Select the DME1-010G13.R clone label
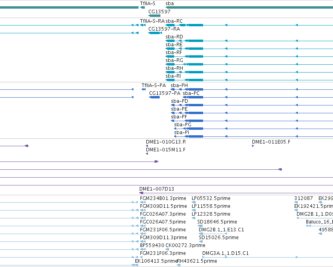Viewport: 333px width, 267px height. (x=166, y=142)
